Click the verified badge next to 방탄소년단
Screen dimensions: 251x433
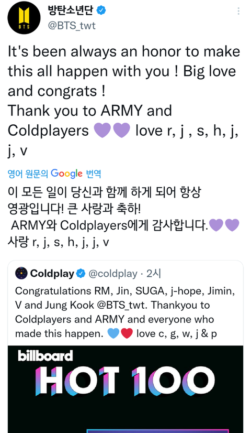coord(101,10)
